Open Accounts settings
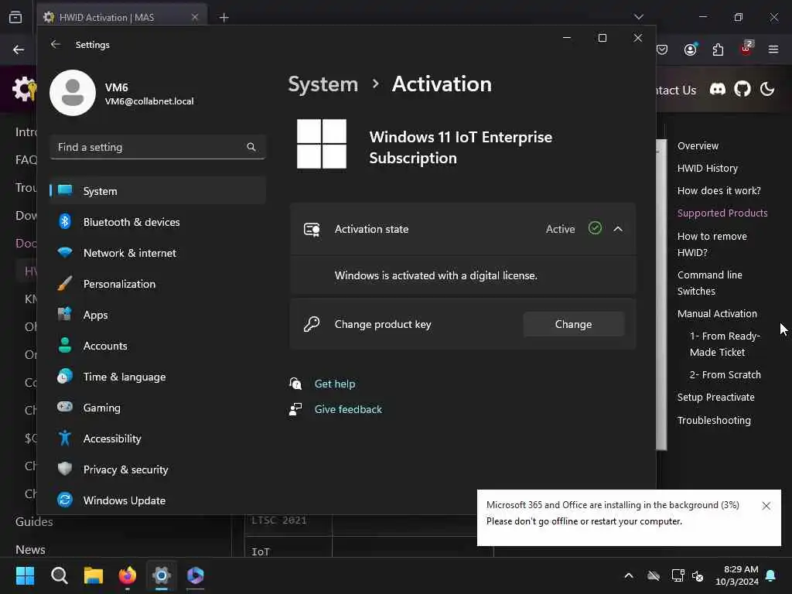The height and width of the screenshot is (594, 792). tap(158, 346)
